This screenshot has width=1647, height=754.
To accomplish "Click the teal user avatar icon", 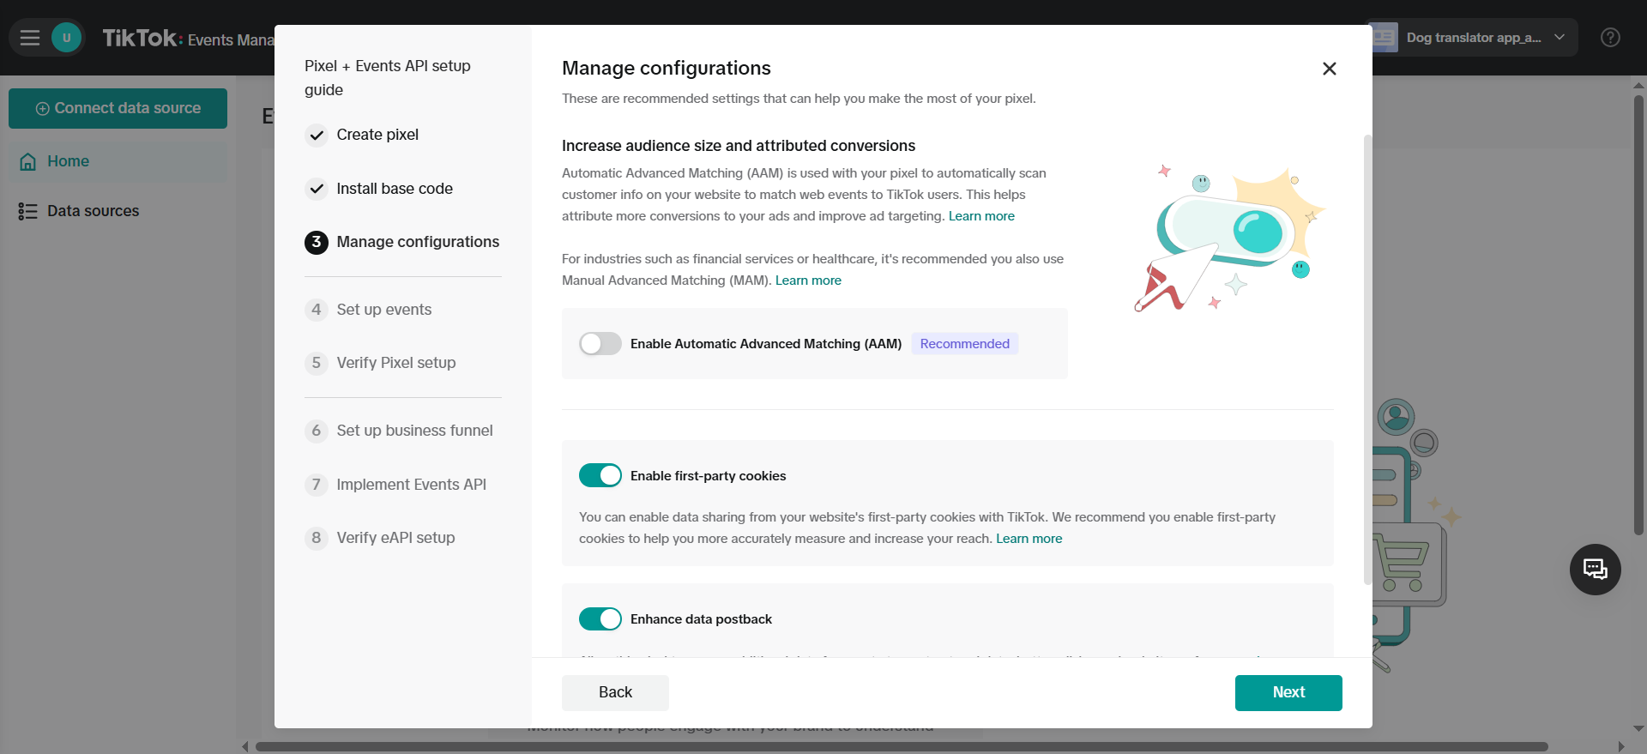I will click(66, 38).
